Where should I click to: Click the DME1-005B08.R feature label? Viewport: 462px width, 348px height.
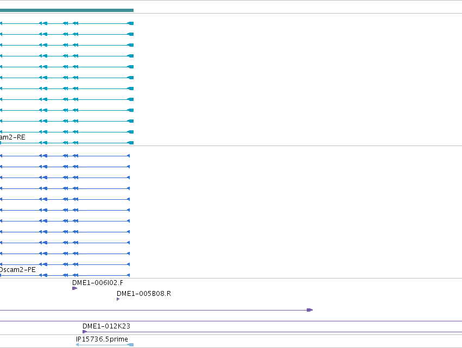click(144, 294)
